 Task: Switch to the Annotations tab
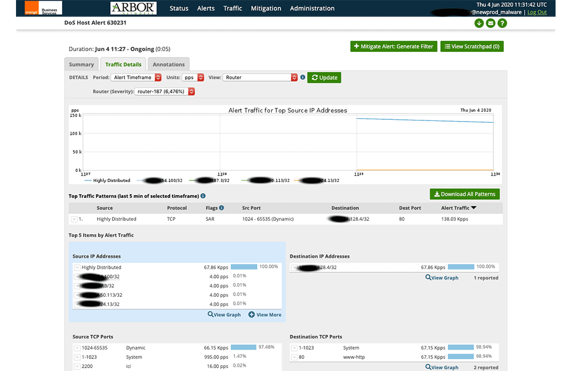click(x=168, y=64)
